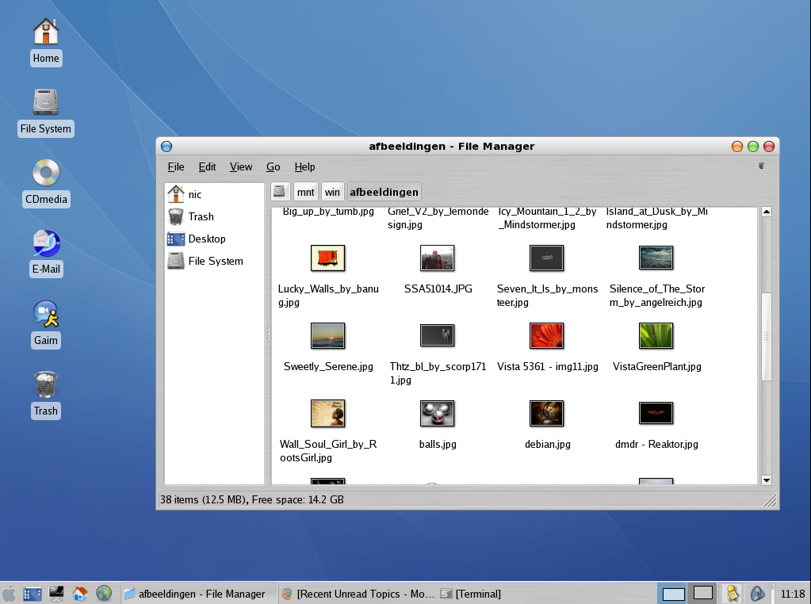Image resolution: width=811 pixels, height=604 pixels.
Task: Select VistaGreenPlant.jpg thumbnail
Action: pyautogui.click(x=656, y=335)
